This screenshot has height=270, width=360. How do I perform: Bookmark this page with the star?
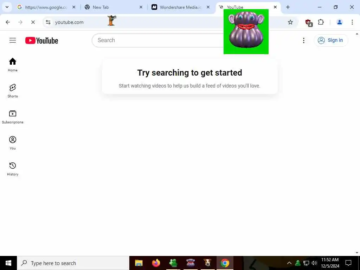(290, 22)
